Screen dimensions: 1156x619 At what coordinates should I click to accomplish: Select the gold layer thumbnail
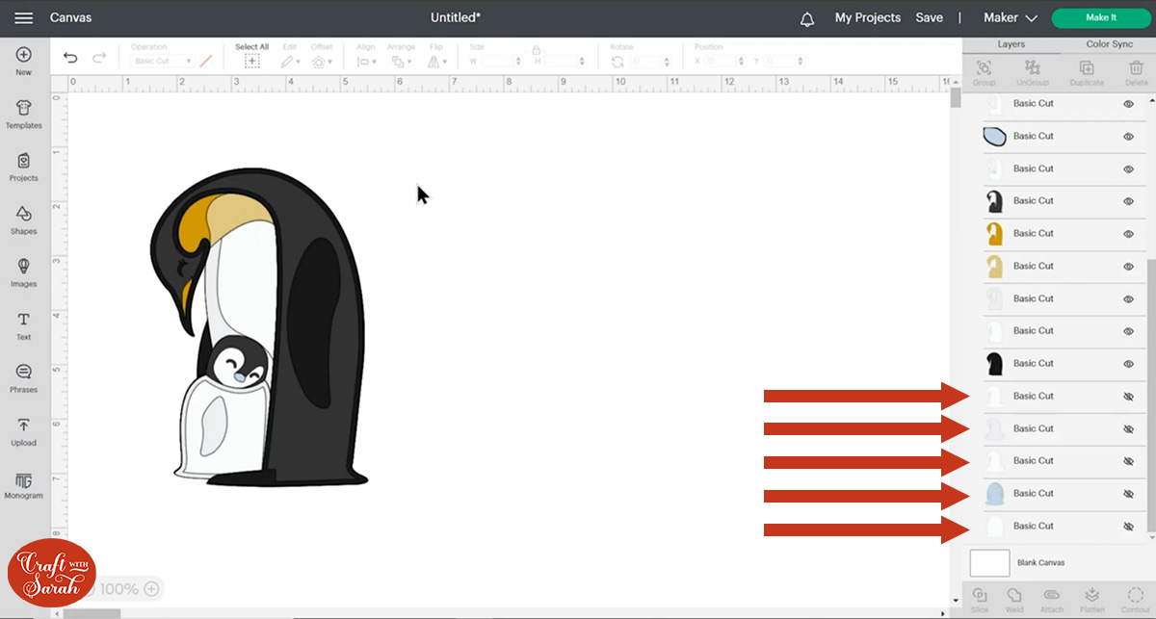click(x=995, y=234)
